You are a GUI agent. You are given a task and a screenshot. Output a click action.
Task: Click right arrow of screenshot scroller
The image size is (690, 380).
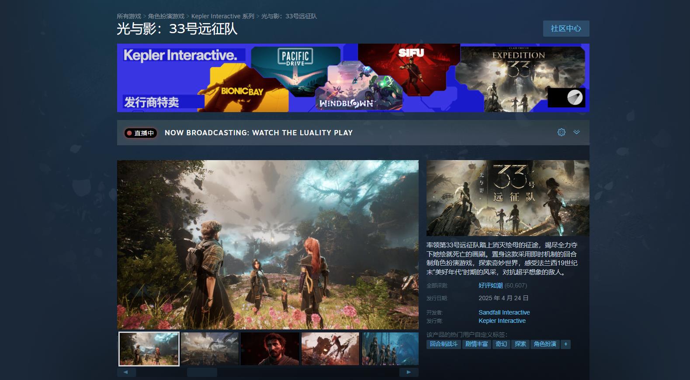click(409, 372)
